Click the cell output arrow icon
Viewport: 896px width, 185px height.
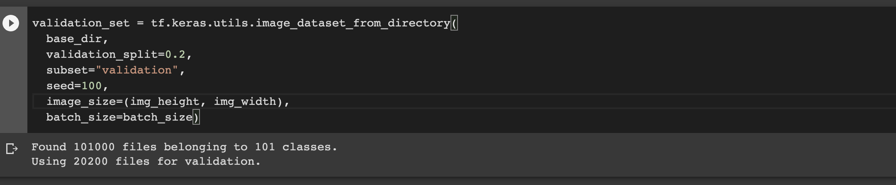(12, 148)
